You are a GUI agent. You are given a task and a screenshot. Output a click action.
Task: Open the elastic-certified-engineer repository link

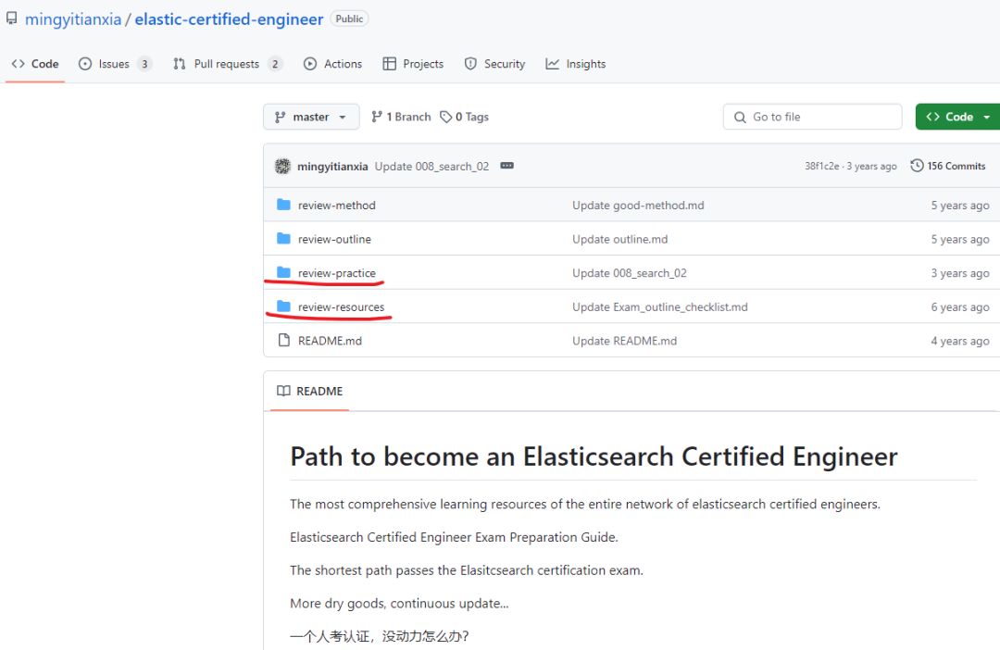229,19
